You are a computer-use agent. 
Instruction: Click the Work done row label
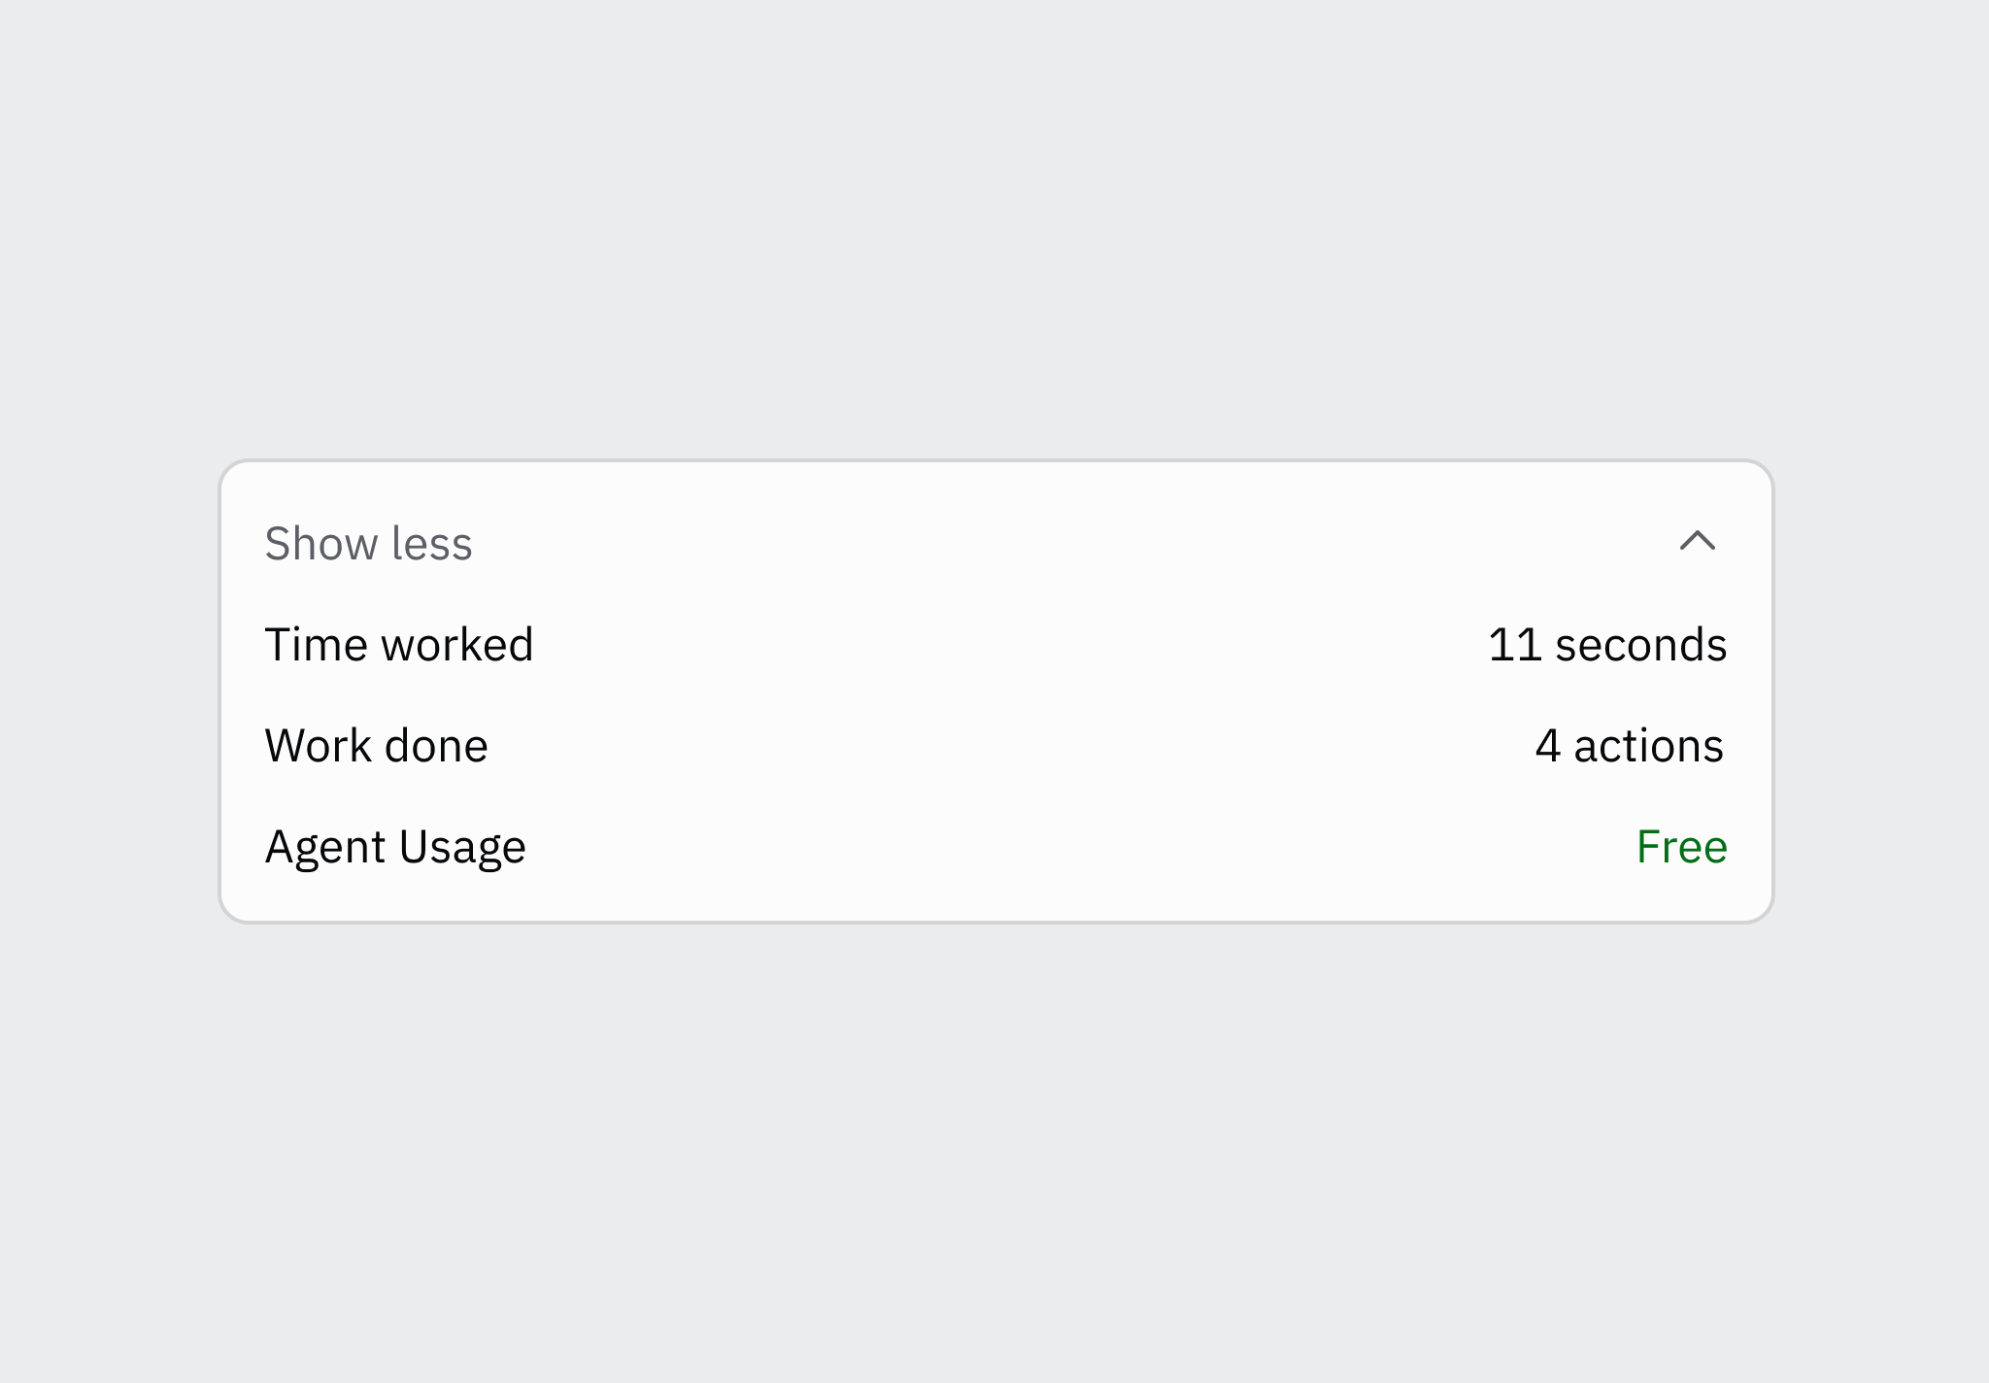tap(377, 745)
